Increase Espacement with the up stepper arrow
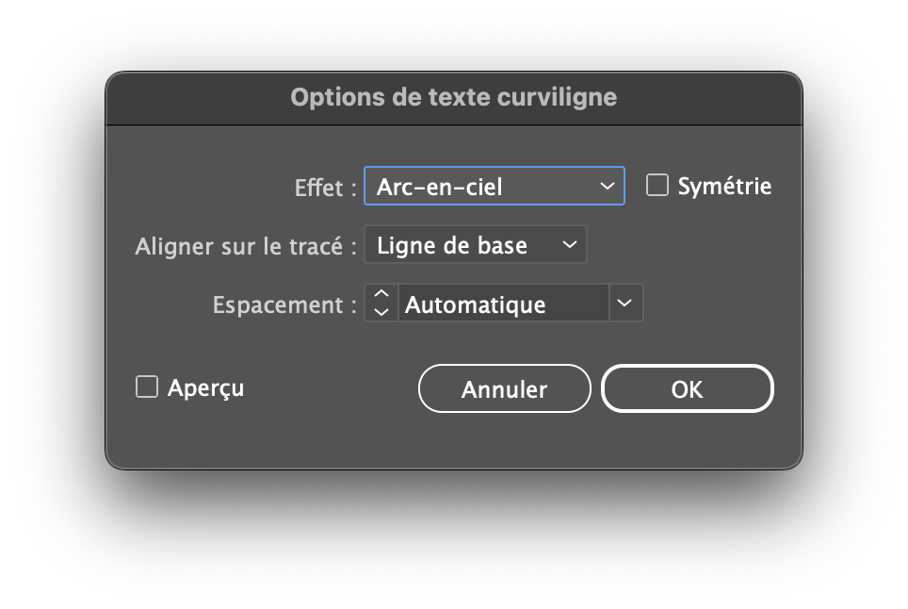The width and height of the screenshot is (908, 609). 381,296
